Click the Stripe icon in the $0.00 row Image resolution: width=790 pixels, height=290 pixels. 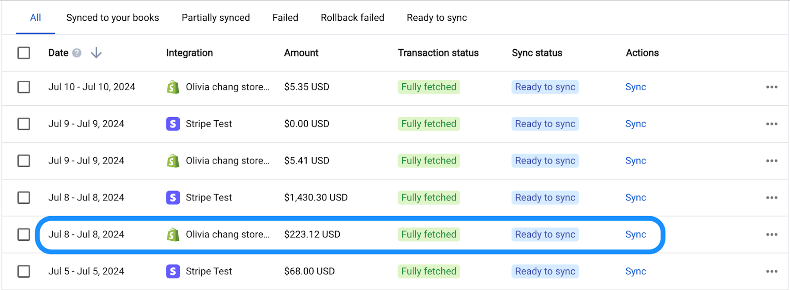(173, 124)
